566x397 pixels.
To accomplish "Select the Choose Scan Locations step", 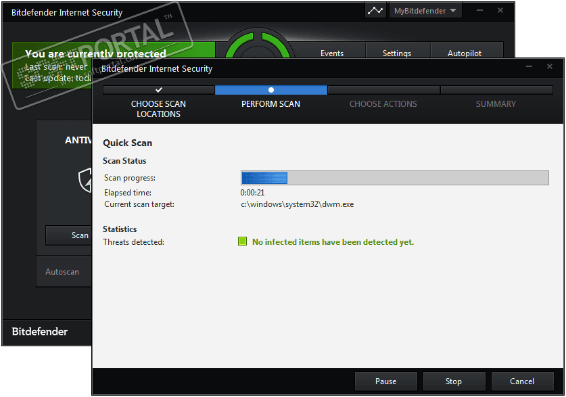I will coord(158,109).
